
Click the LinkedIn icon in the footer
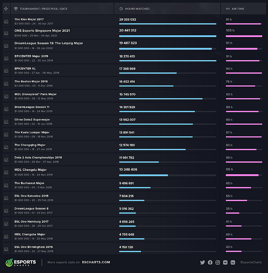[233, 262]
